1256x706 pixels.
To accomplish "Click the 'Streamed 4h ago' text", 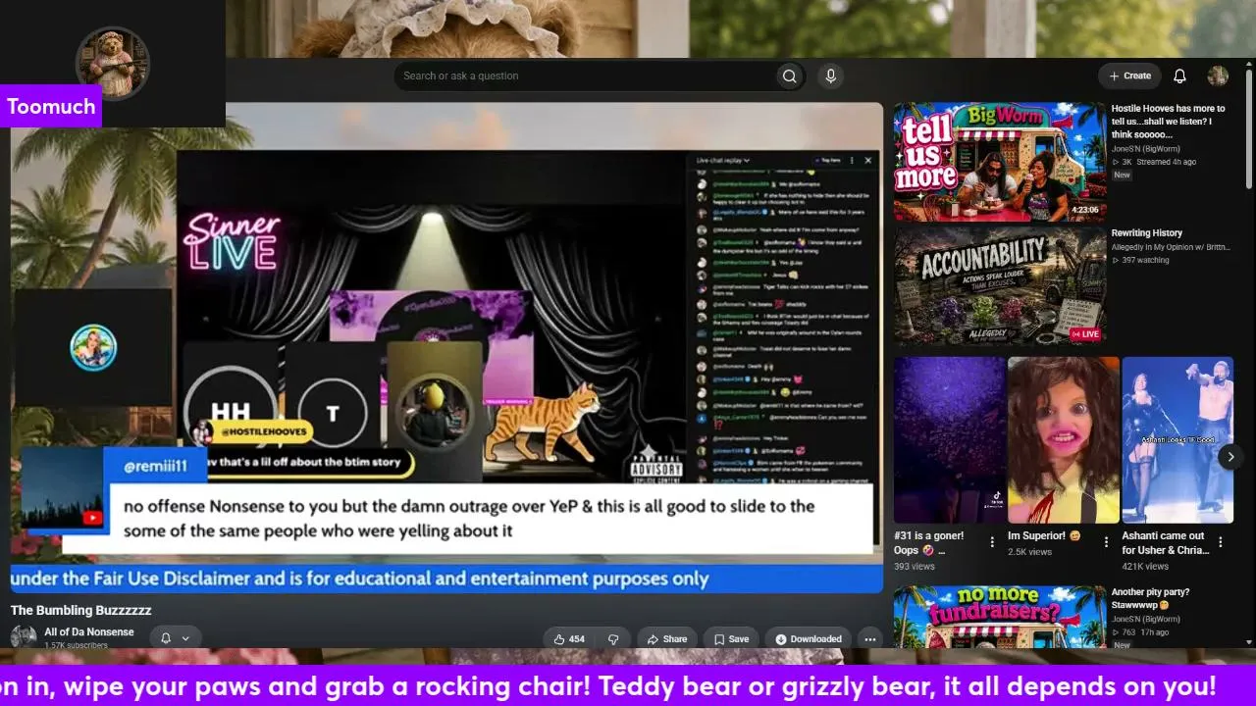I will 1167,162.
